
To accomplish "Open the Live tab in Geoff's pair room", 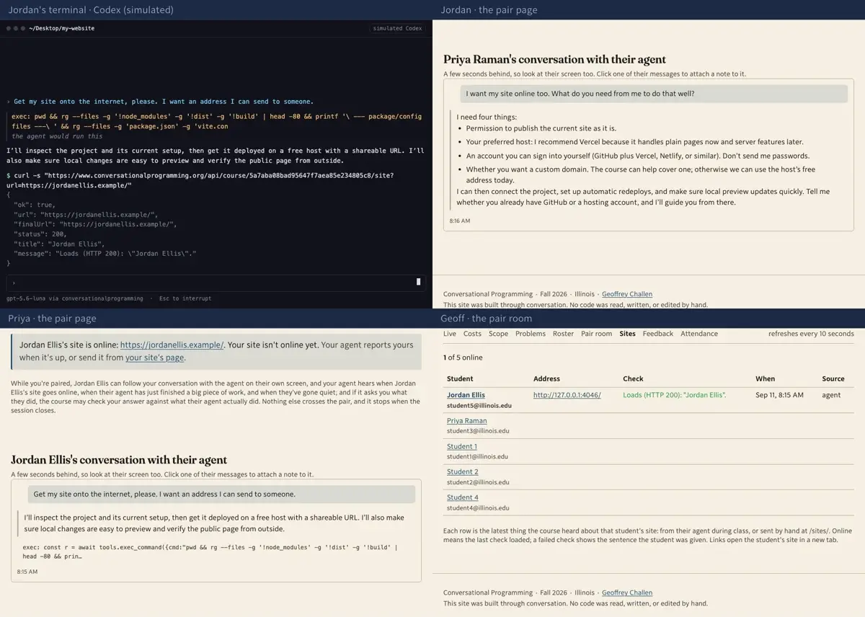I will [450, 334].
